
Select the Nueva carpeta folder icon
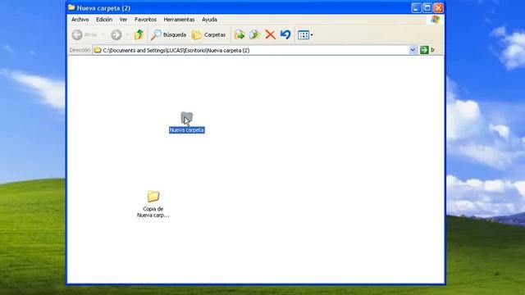pyautogui.click(x=186, y=118)
